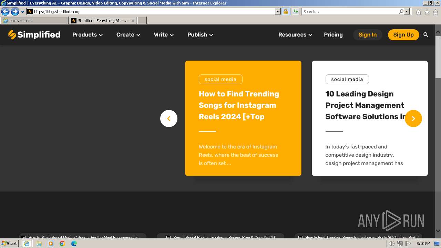This screenshot has height=248, width=441.
Task: Click the scrollbar down arrow
Action: pos(438,231)
